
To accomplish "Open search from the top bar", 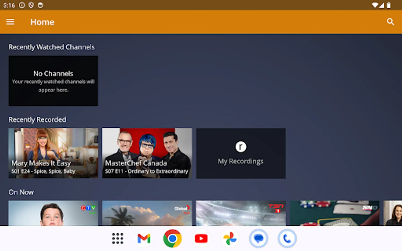I will (390, 22).
